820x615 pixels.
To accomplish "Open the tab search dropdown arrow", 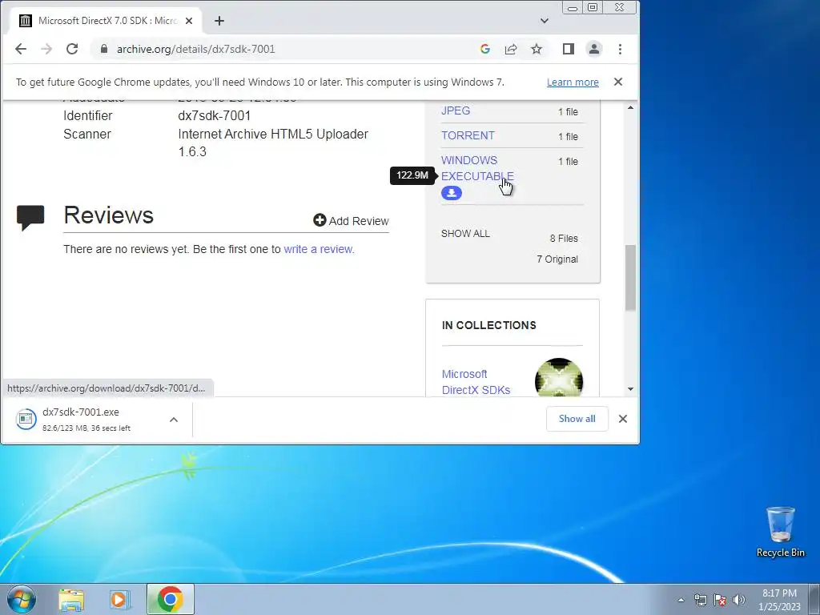I will pyautogui.click(x=545, y=21).
